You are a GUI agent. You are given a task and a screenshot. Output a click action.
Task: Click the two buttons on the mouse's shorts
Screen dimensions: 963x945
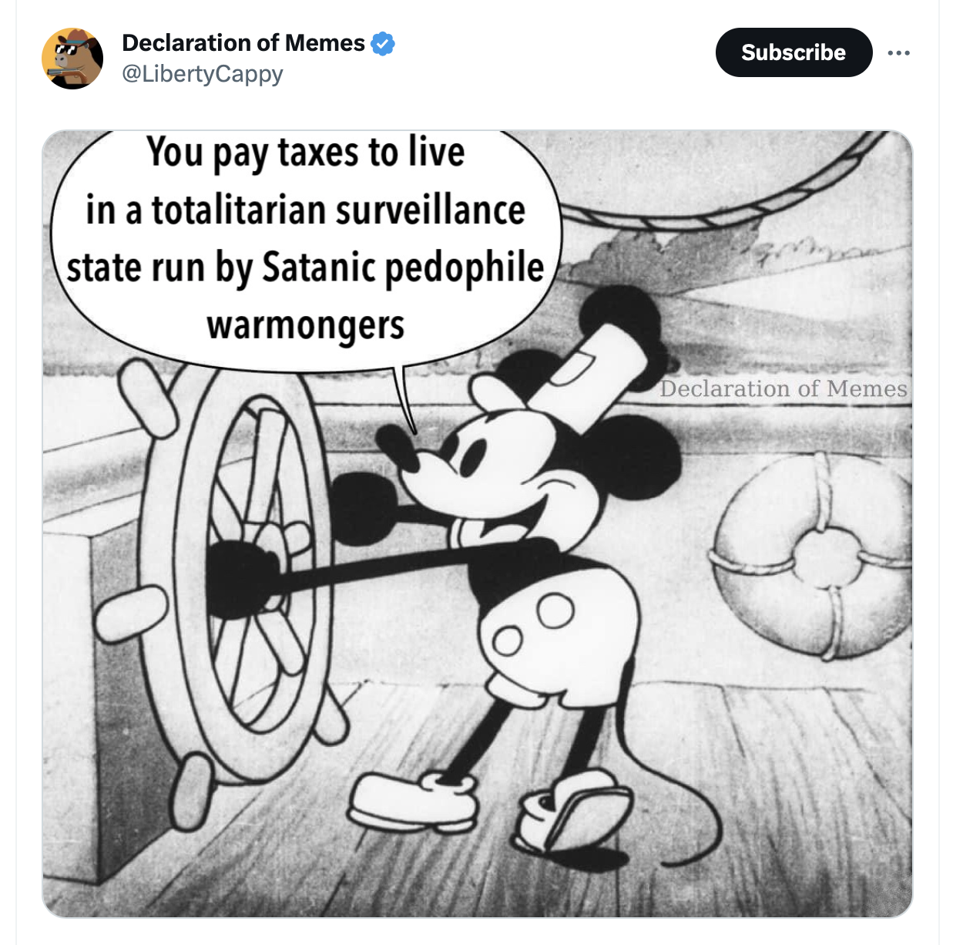(x=532, y=624)
